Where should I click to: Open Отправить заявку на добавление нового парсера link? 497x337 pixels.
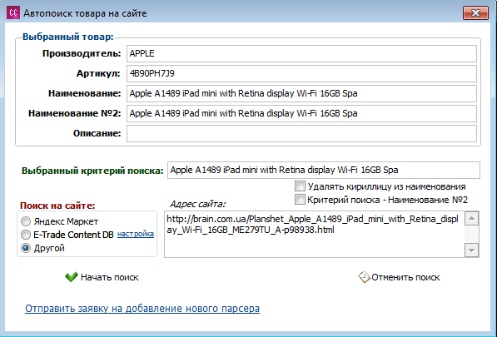click(142, 308)
